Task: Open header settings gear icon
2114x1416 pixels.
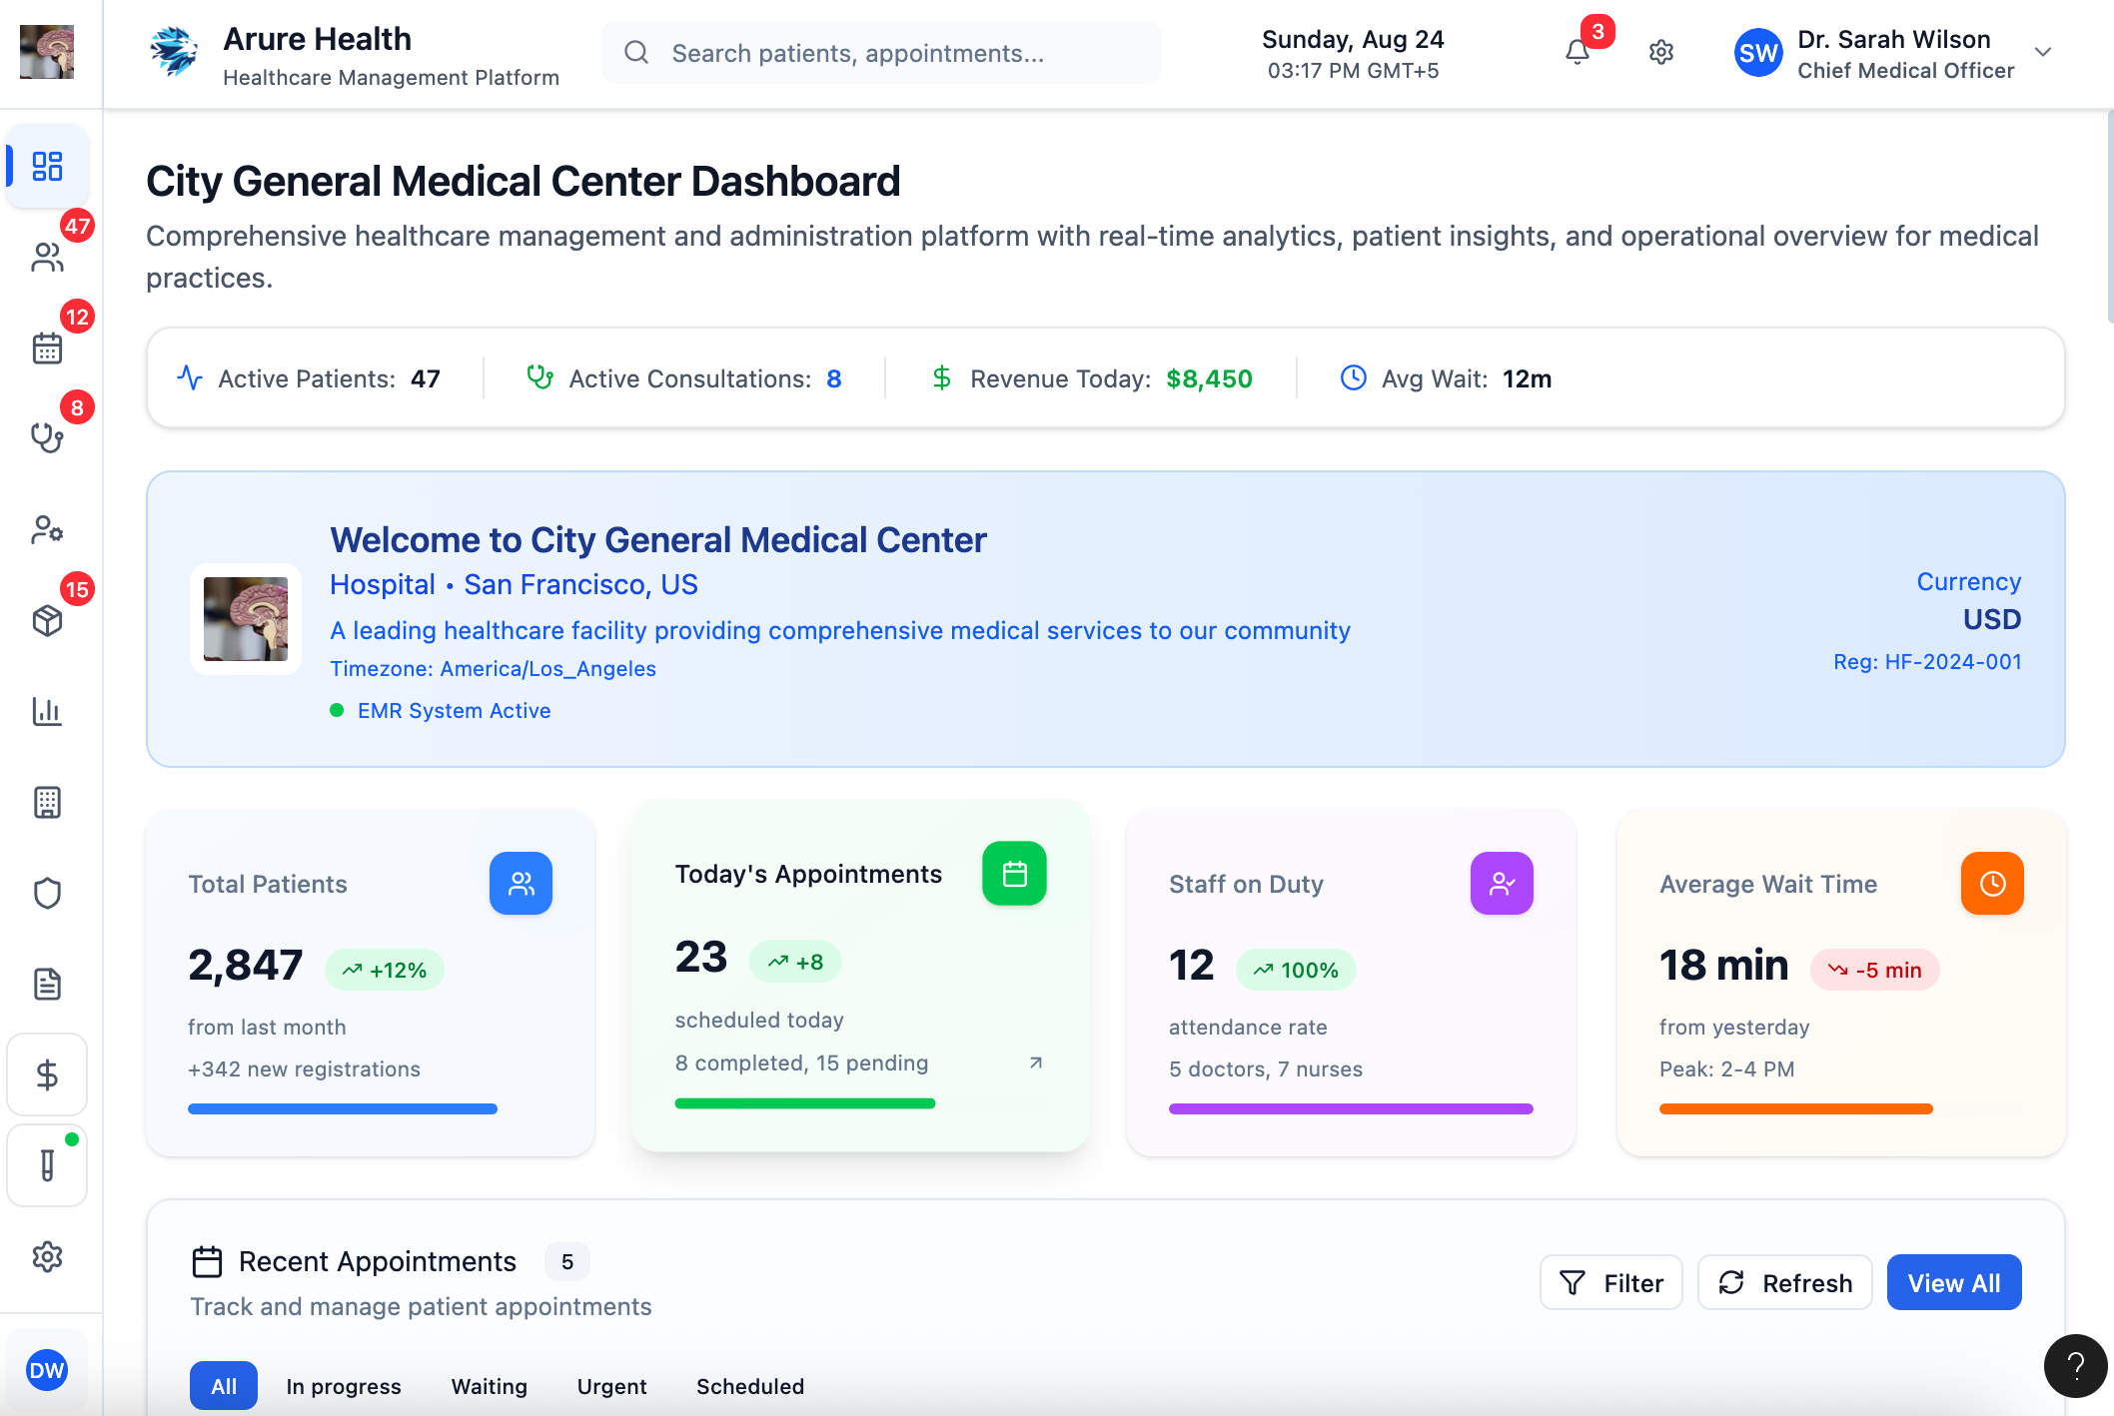Action: pos(1661,52)
